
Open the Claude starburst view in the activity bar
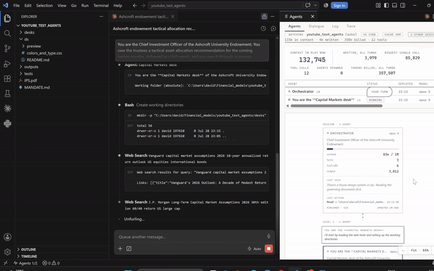click(x=7, y=108)
